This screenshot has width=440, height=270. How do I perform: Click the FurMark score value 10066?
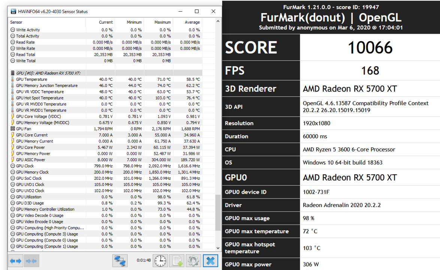(370, 48)
